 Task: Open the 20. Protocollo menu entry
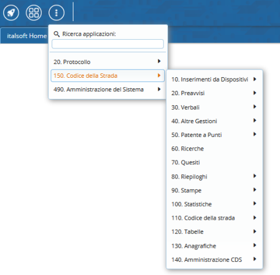108,62
